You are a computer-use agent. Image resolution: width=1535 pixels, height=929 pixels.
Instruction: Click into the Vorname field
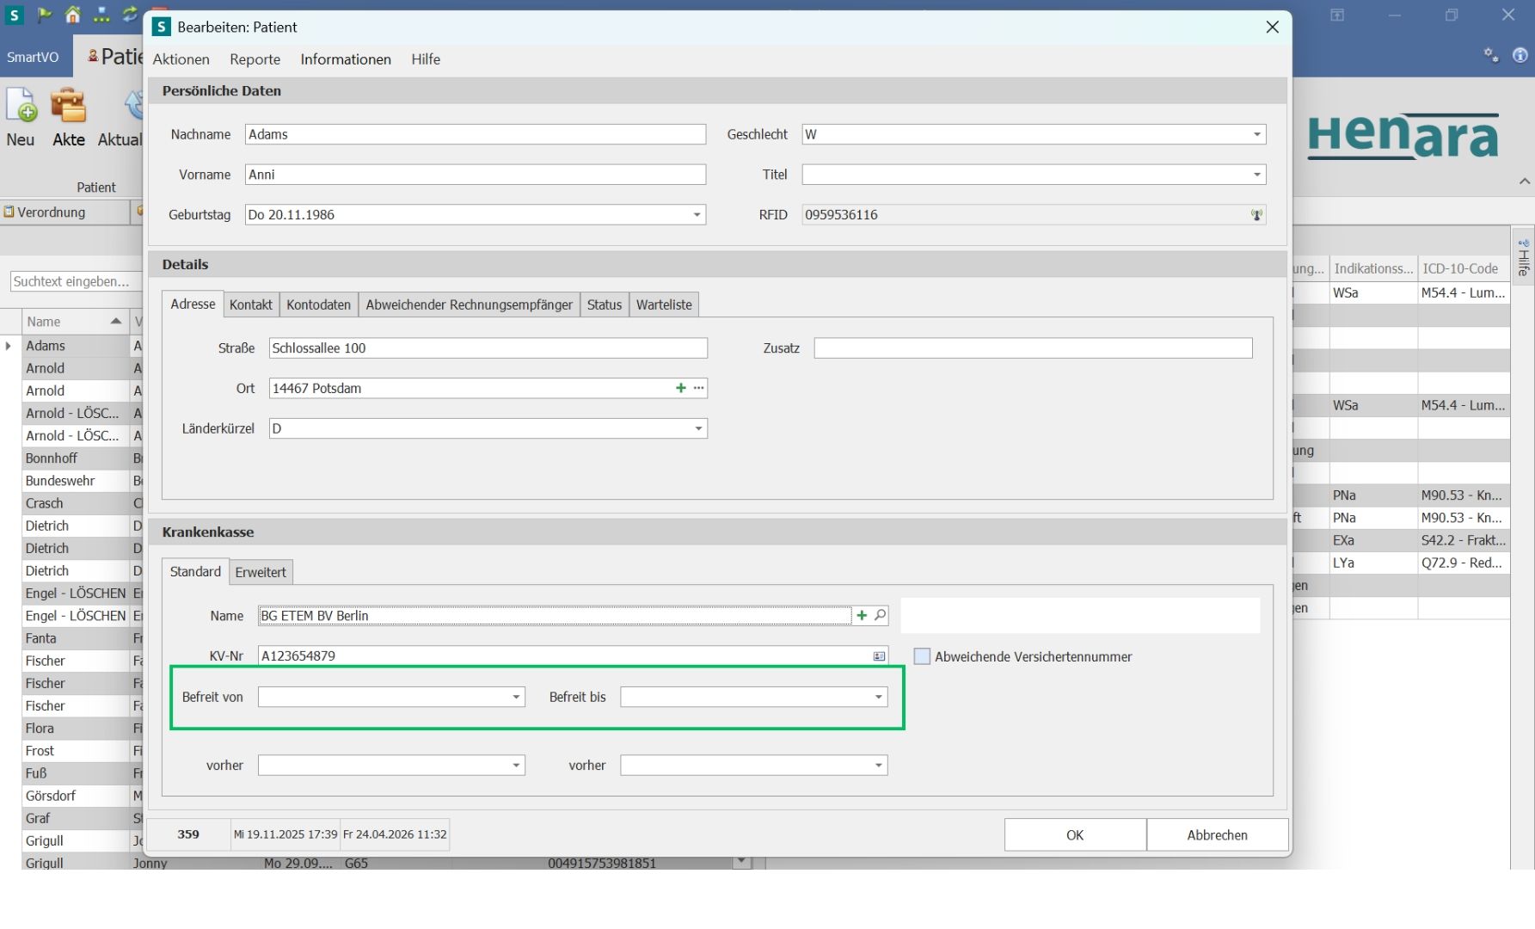point(476,175)
